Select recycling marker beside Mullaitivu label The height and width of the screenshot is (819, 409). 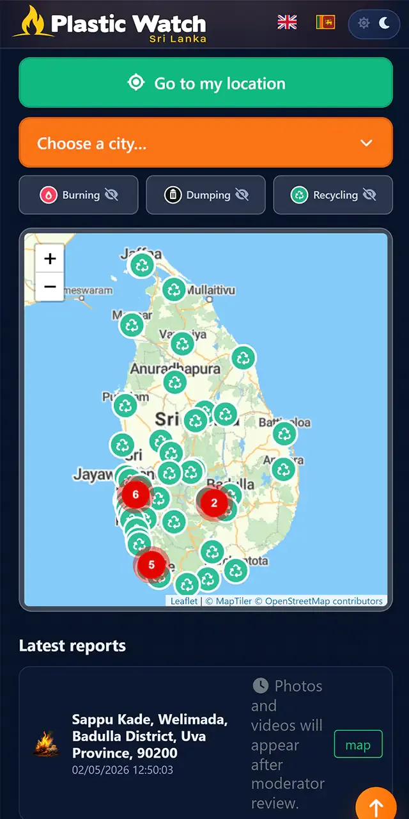[x=174, y=290]
